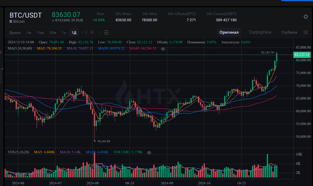Open the indicators list icon
The height and width of the screenshot is (186, 313).
coord(106,32)
